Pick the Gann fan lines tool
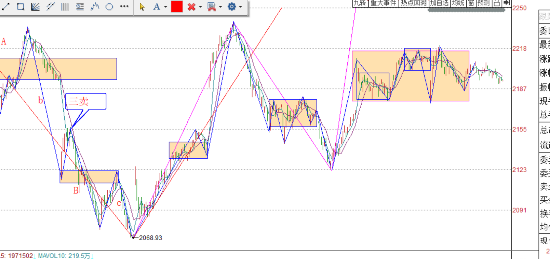This screenshot has width=550, height=259. click(35, 6)
